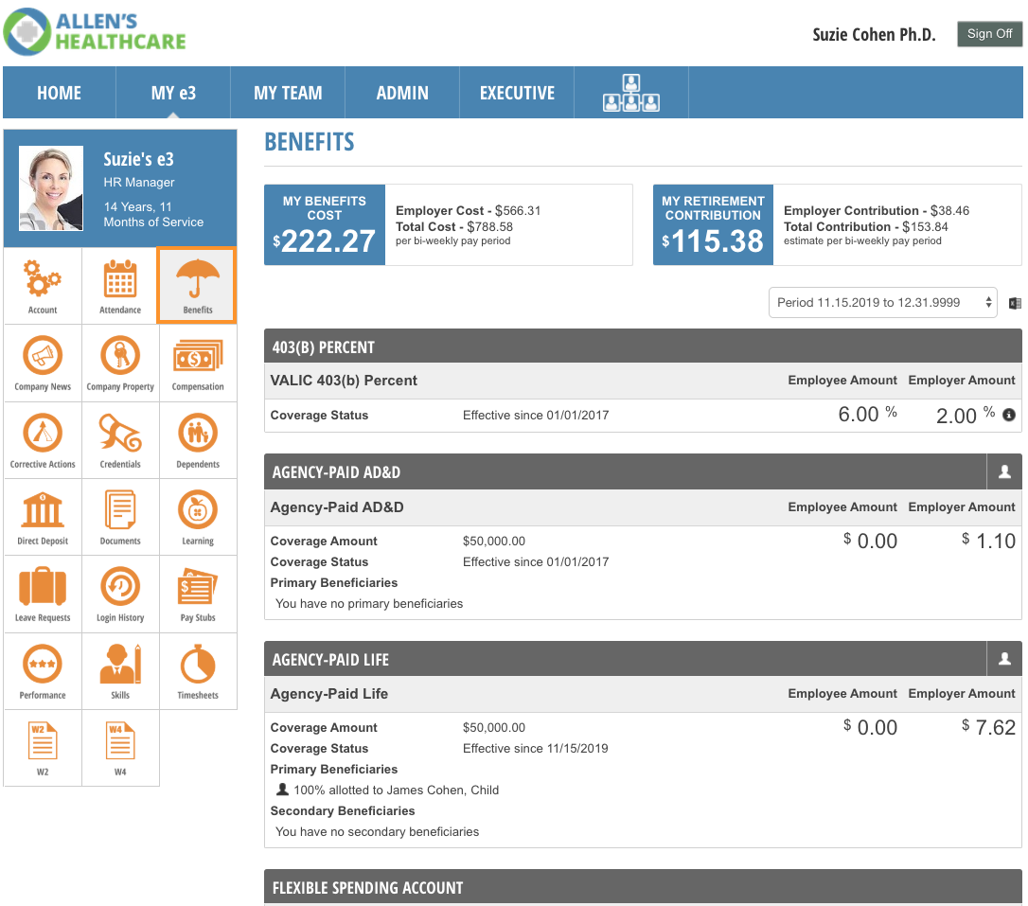This screenshot has width=1028, height=906.
Task: Click the Sign Off button
Action: (x=989, y=34)
